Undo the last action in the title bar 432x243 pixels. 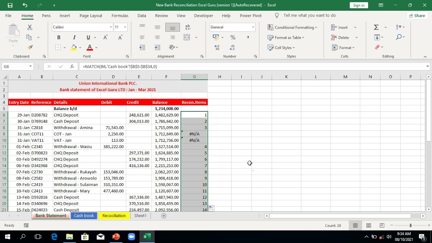[x=25, y=5]
